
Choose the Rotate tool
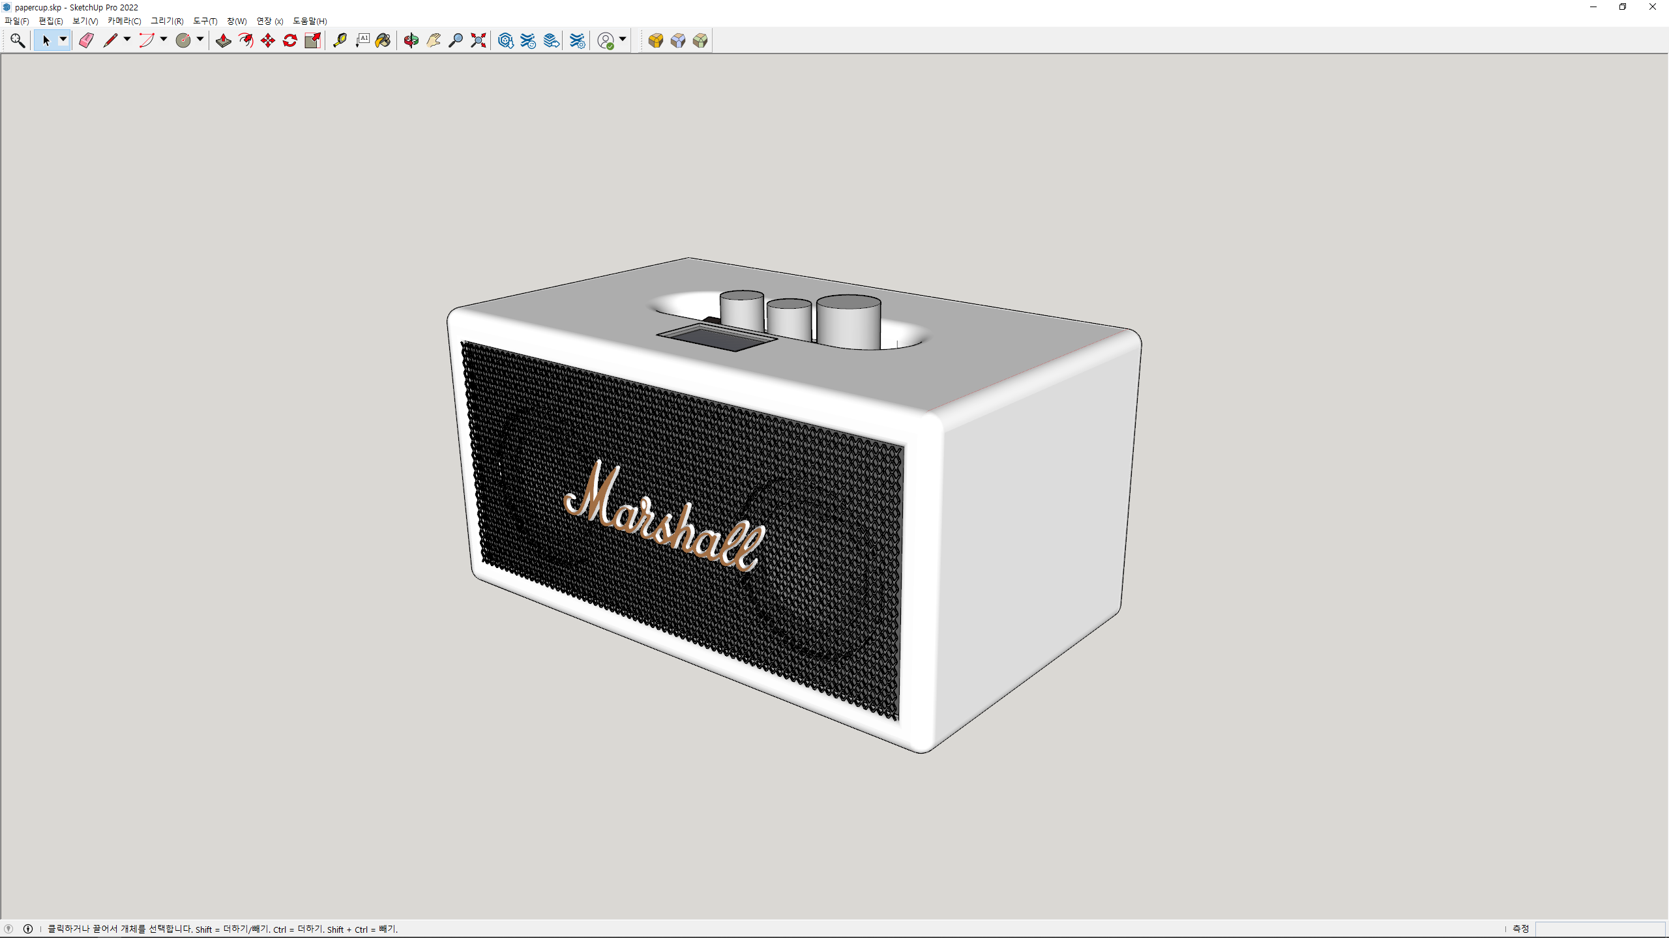pos(290,40)
